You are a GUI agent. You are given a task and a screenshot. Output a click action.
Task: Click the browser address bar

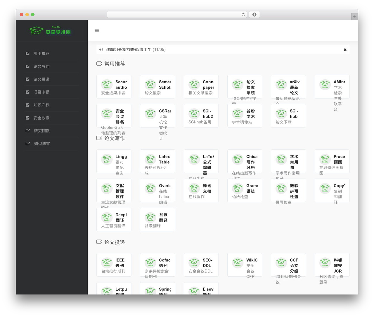[177, 15]
